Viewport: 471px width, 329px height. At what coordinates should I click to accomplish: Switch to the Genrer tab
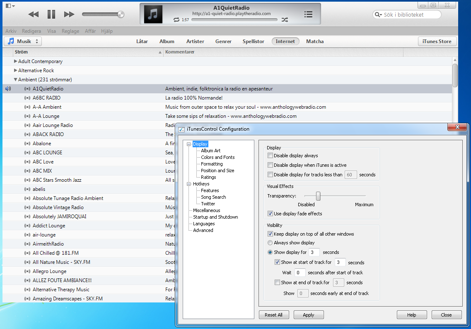tap(223, 41)
